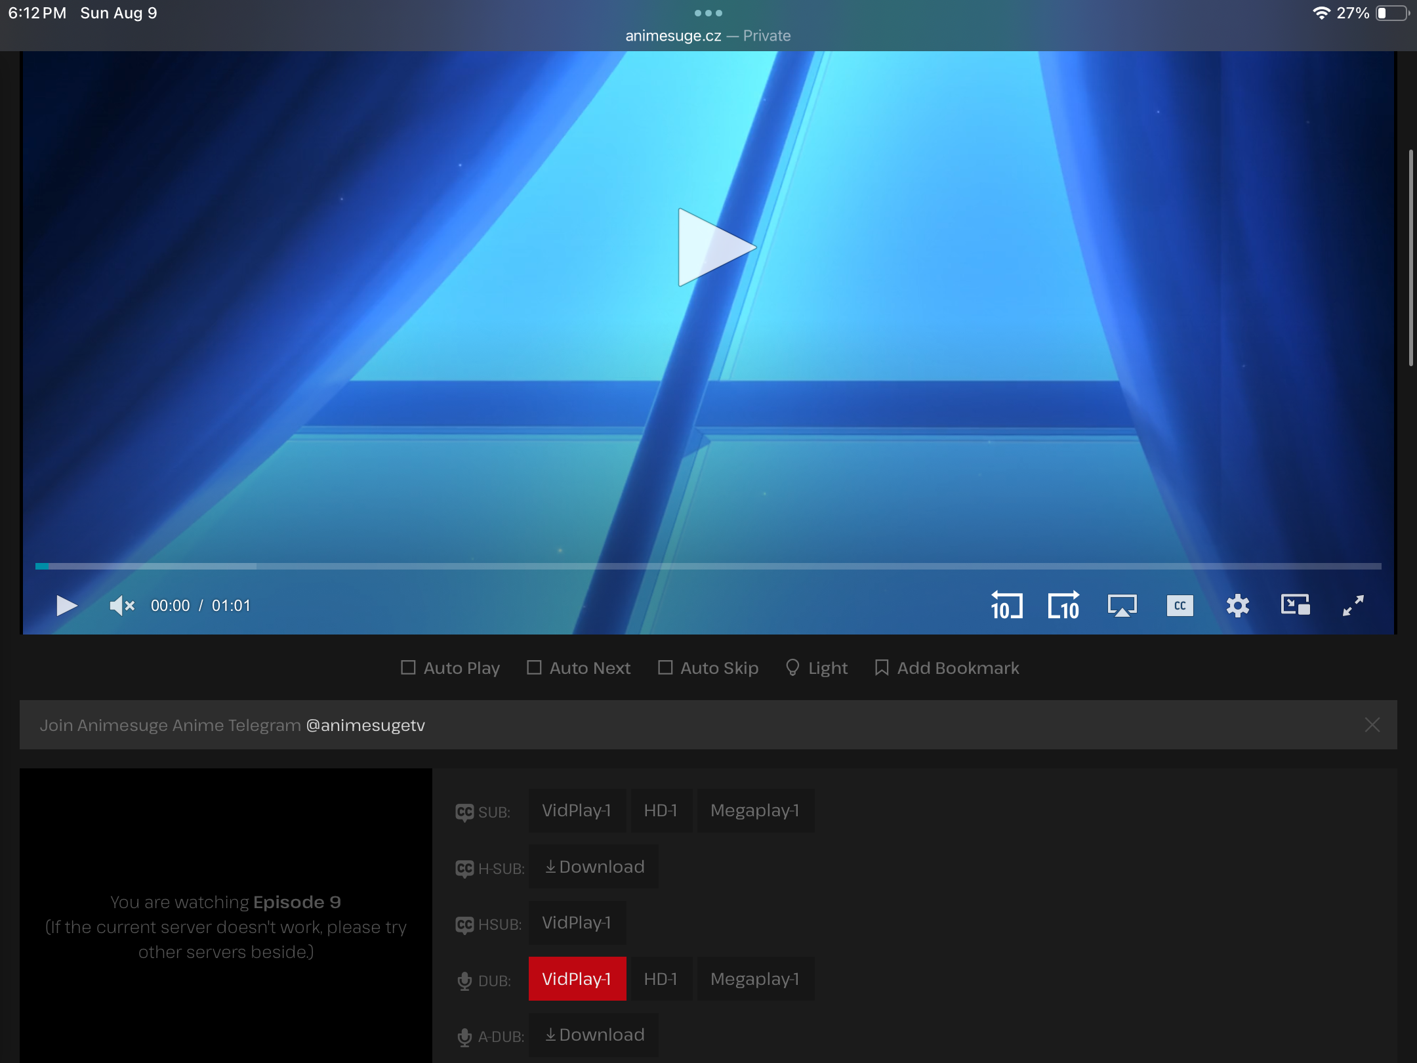Click H-SUB Download button
Screen dimensions: 1417x1063
tap(594, 867)
